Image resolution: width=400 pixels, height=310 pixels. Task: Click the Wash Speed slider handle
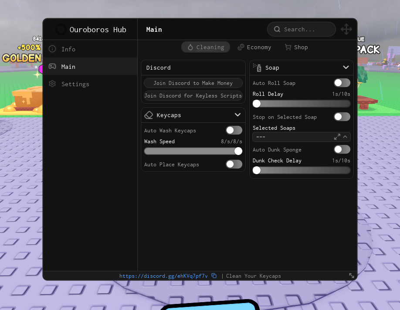238,151
